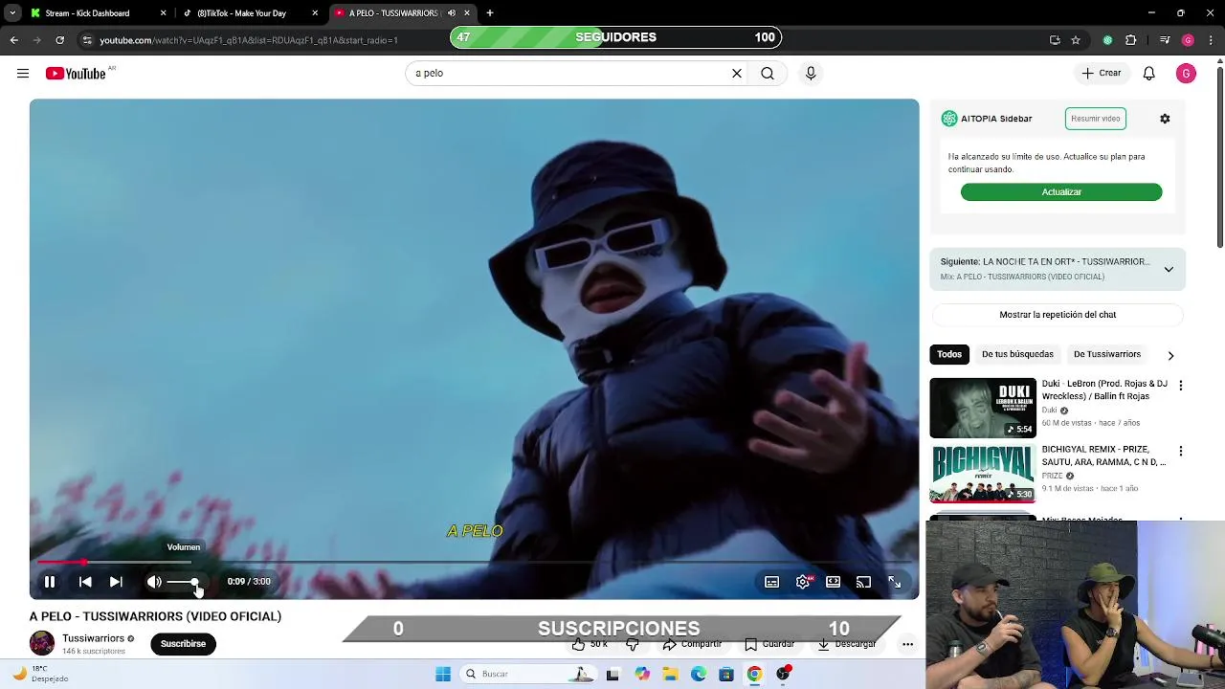Open the BICHIGYAL REMIX video thumbnail

coord(983,473)
